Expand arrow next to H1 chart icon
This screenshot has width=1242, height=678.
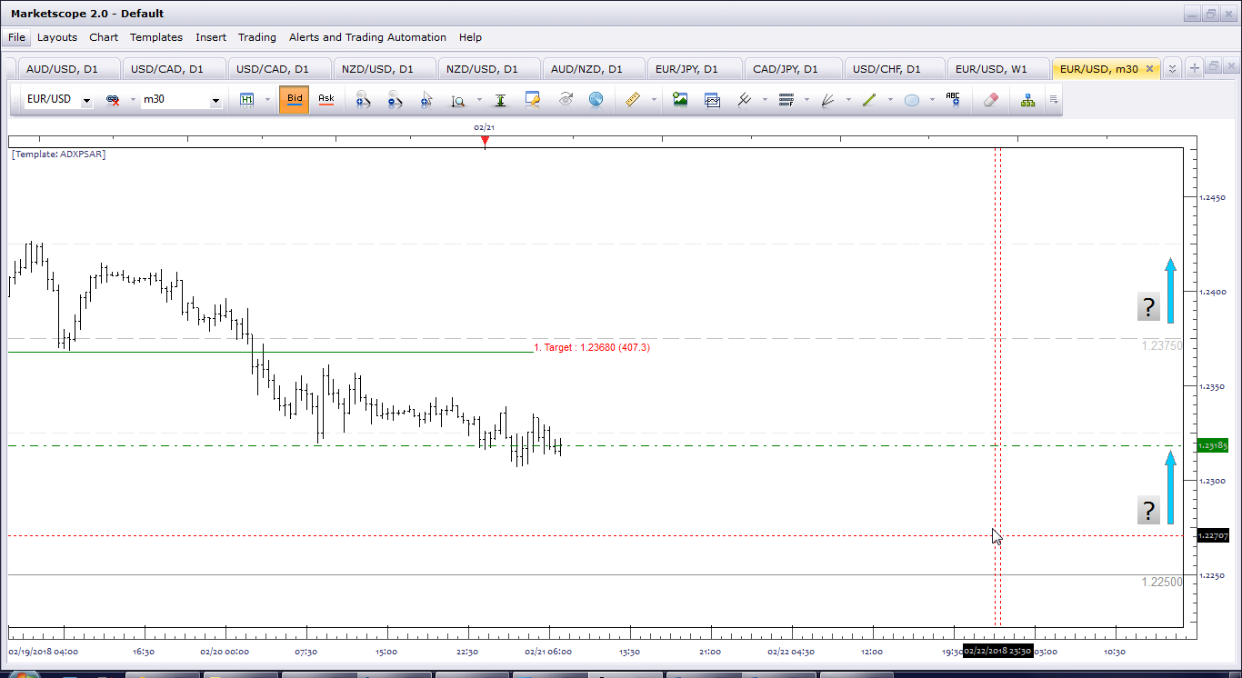click(x=267, y=100)
